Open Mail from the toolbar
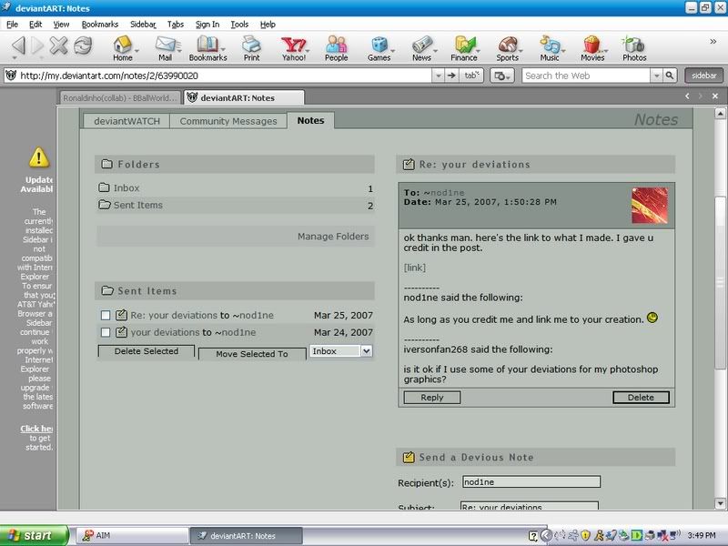Viewport: 728px width, 546px height. (166, 48)
